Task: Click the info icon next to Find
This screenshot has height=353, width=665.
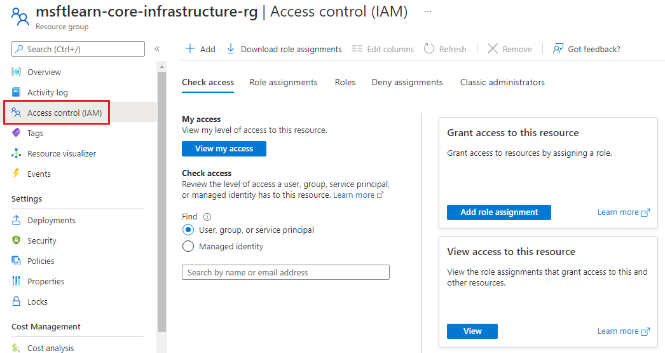Action: coord(207,217)
